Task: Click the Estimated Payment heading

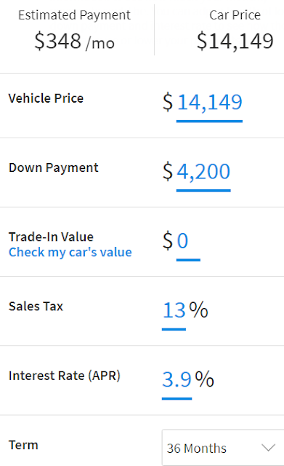Action: 74,15
